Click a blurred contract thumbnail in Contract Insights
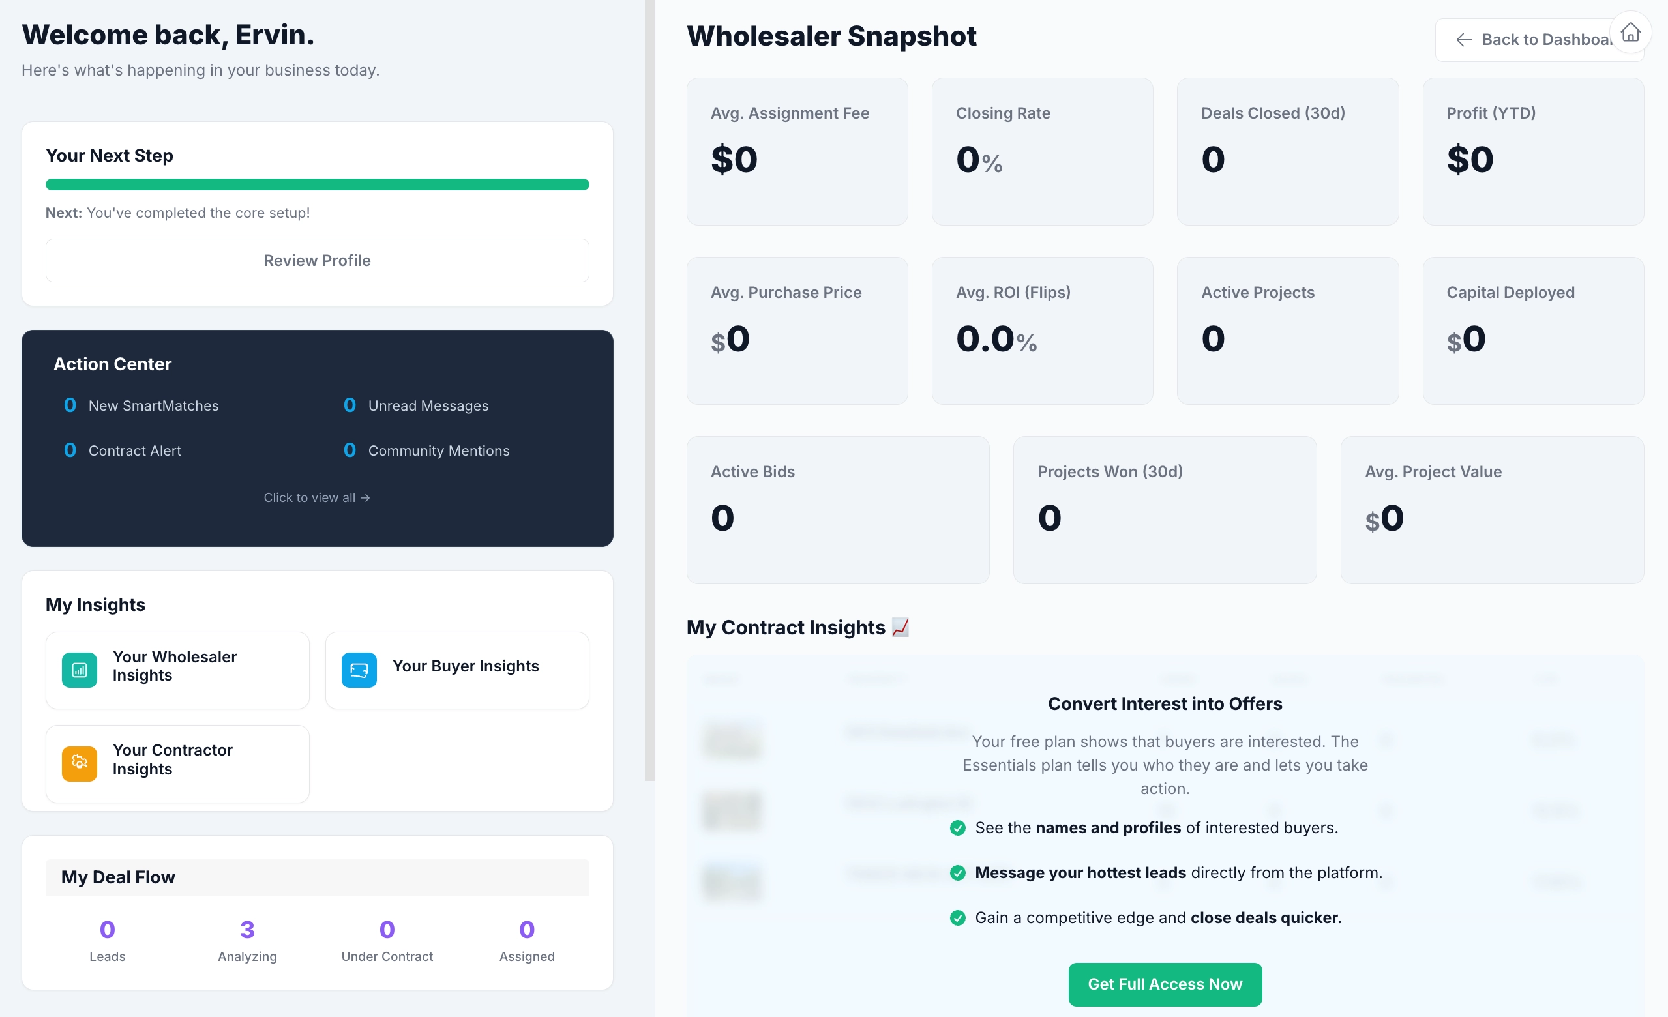 (x=732, y=739)
